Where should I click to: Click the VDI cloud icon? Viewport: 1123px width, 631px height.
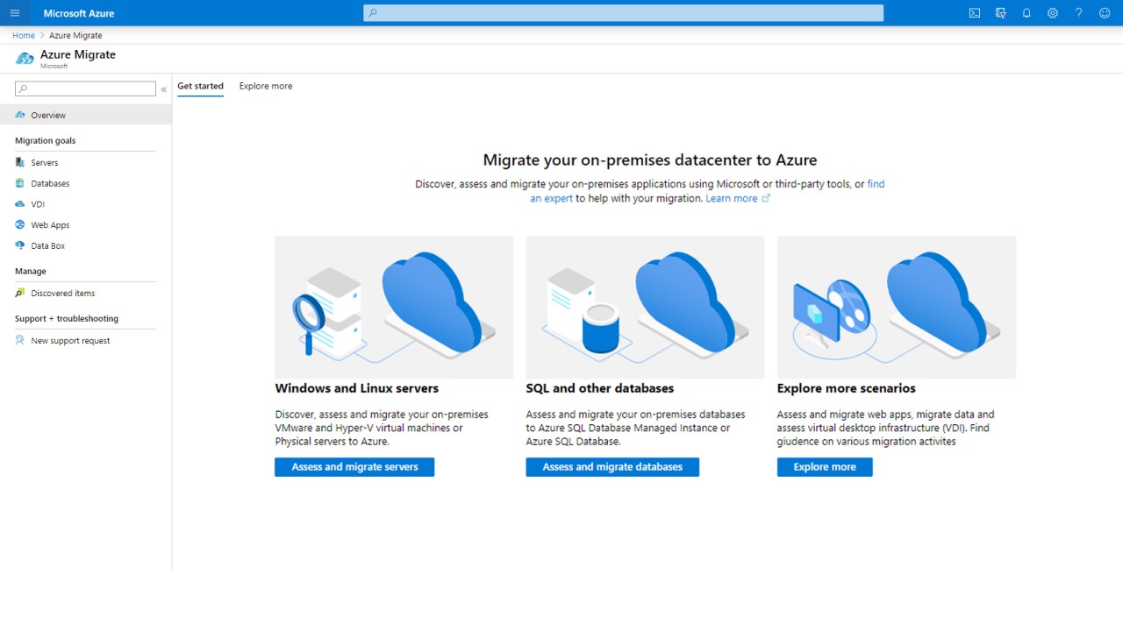tap(20, 204)
